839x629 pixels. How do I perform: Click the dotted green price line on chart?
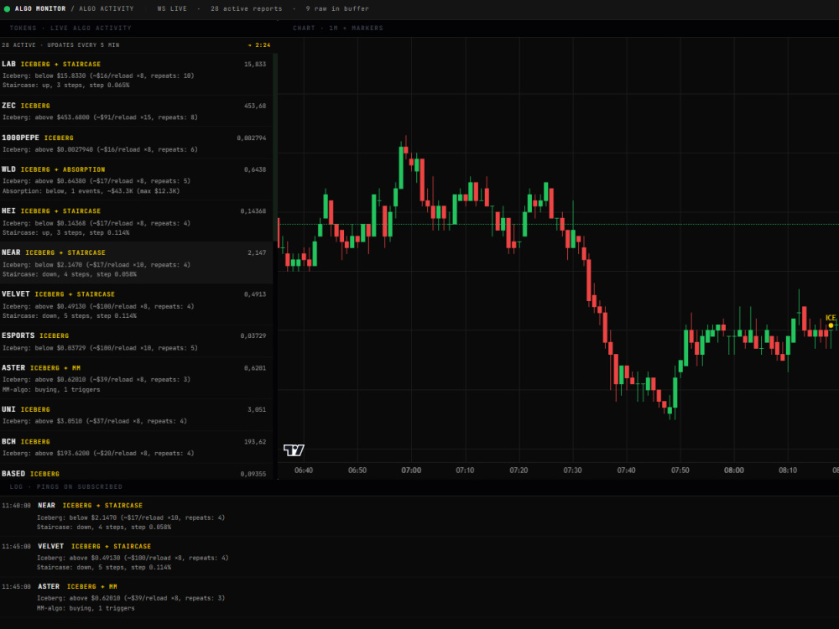[x=558, y=224]
